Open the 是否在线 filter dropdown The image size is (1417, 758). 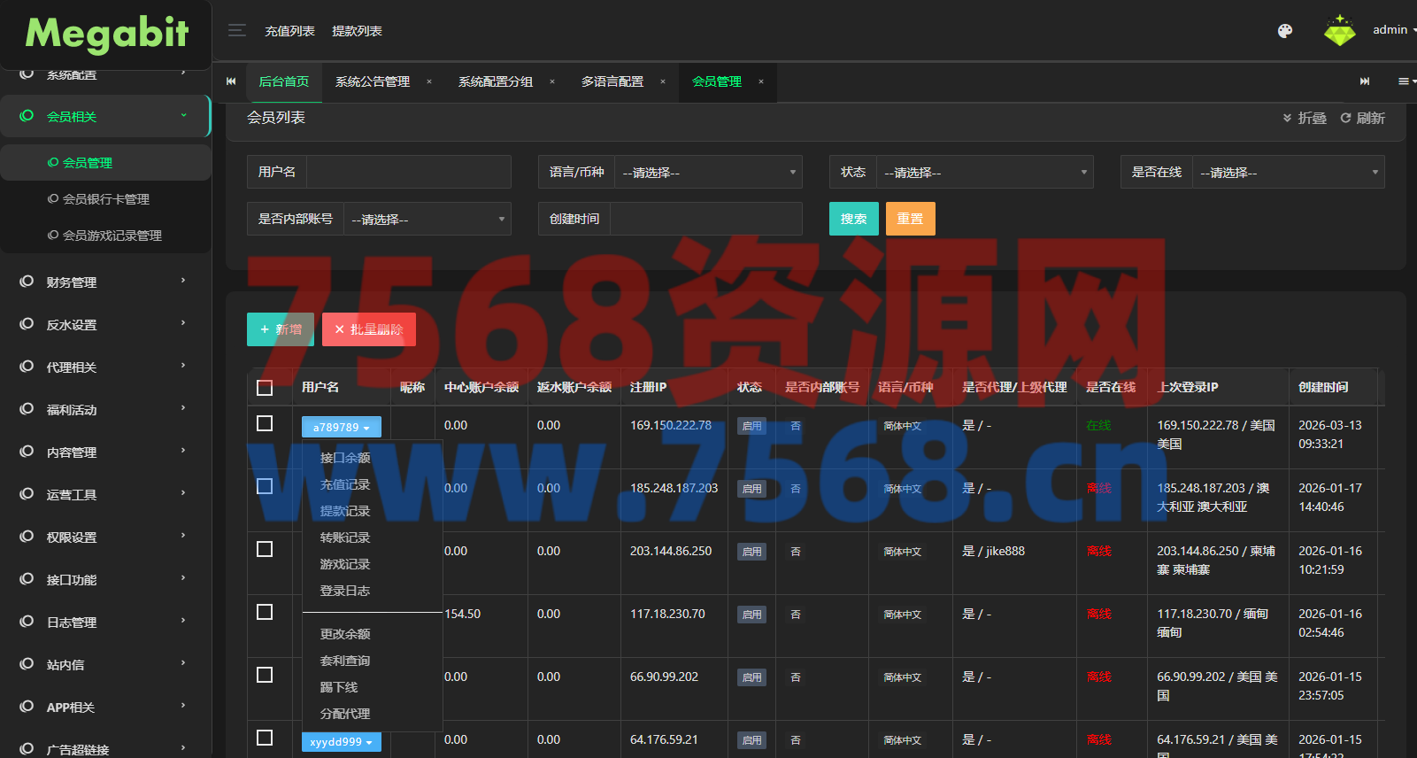pos(1288,173)
